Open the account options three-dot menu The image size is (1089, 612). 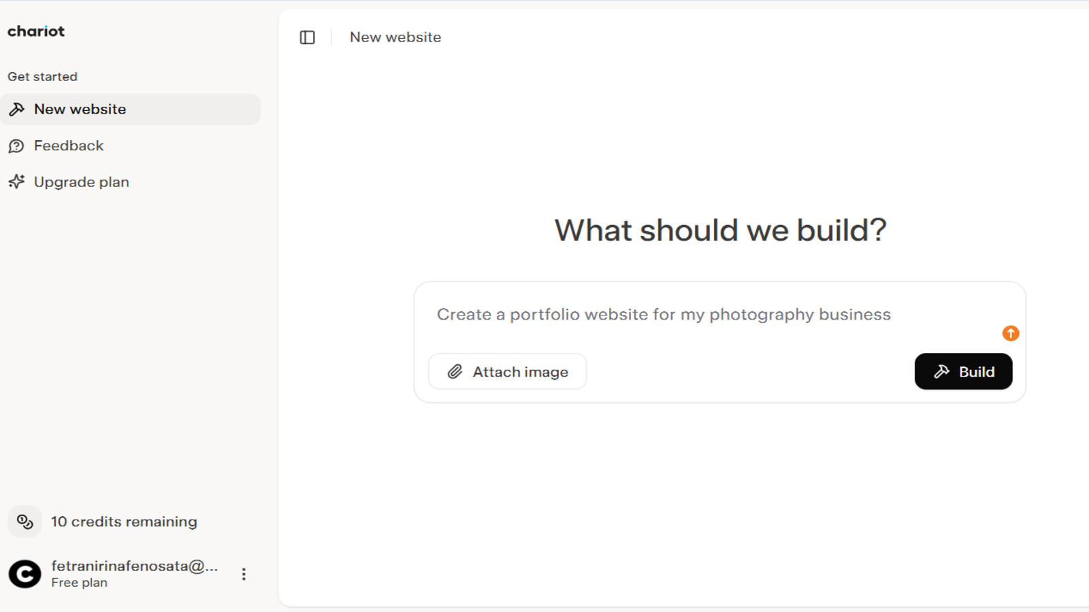click(244, 574)
